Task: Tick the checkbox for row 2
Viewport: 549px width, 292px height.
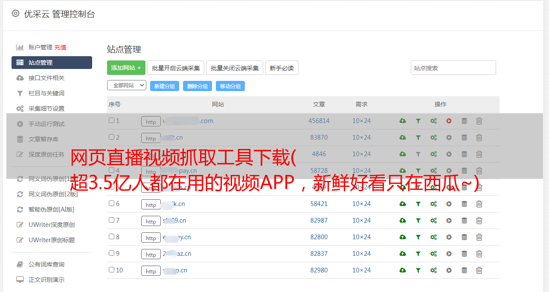Action: pyautogui.click(x=111, y=137)
